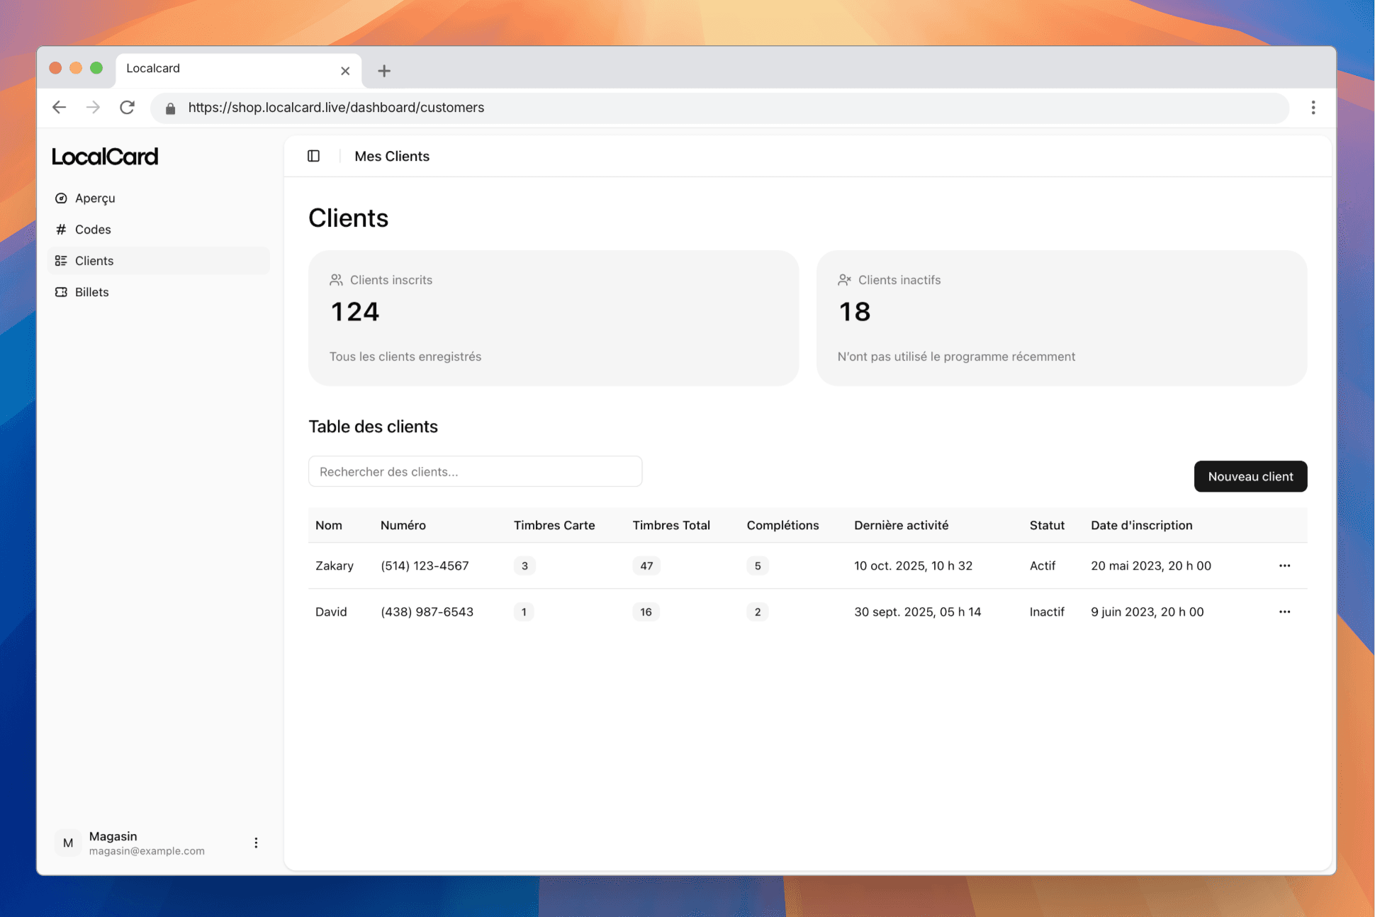The image size is (1375, 917).
Task: Open a new browser tab
Action: point(383,71)
